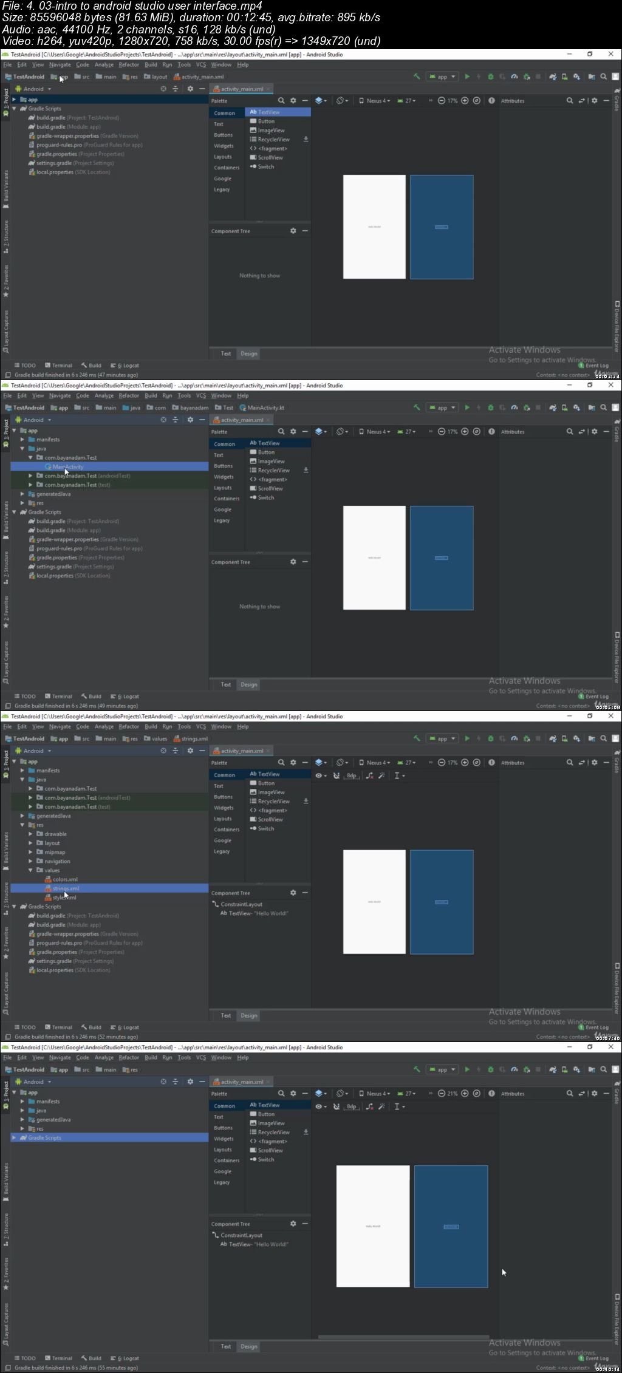Toggle Device File Explorer in second frame
This screenshot has width=622, height=1373.
[x=617, y=657]
